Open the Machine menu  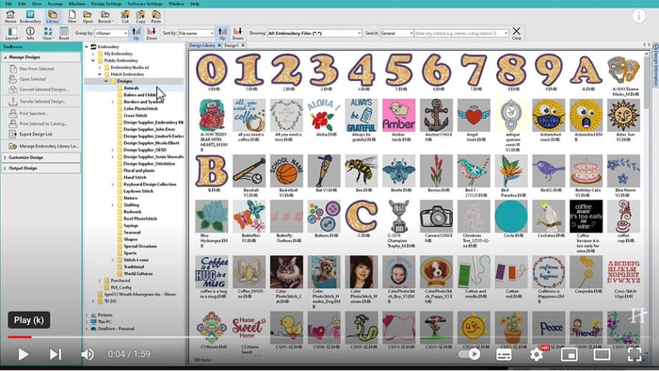click(x=77, y=4)
